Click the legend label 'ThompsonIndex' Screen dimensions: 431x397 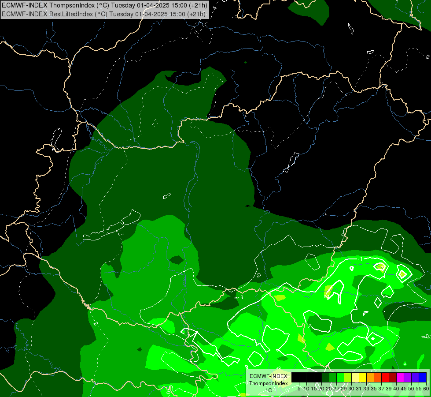coord(269,383)
